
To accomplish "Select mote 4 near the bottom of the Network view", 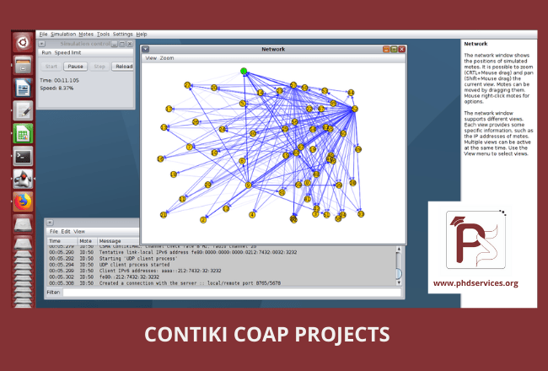I will pos(252,215).
